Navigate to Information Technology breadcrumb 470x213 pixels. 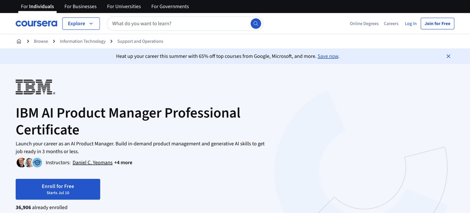pyautogui.click(x=83, y=41)
